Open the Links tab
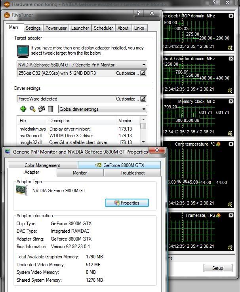240x292 pixels. (x=139, y=28)
